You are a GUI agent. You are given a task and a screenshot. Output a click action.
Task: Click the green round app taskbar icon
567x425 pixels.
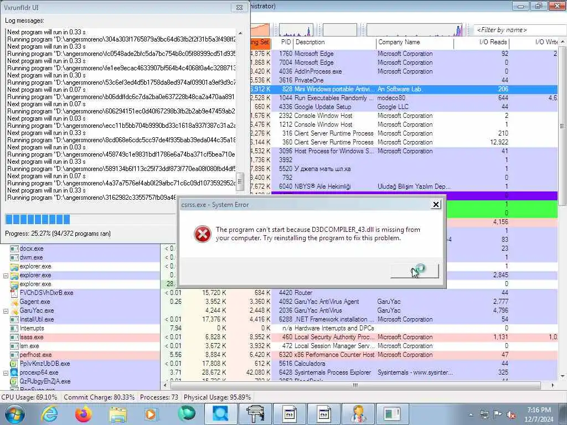pos(186,414)
